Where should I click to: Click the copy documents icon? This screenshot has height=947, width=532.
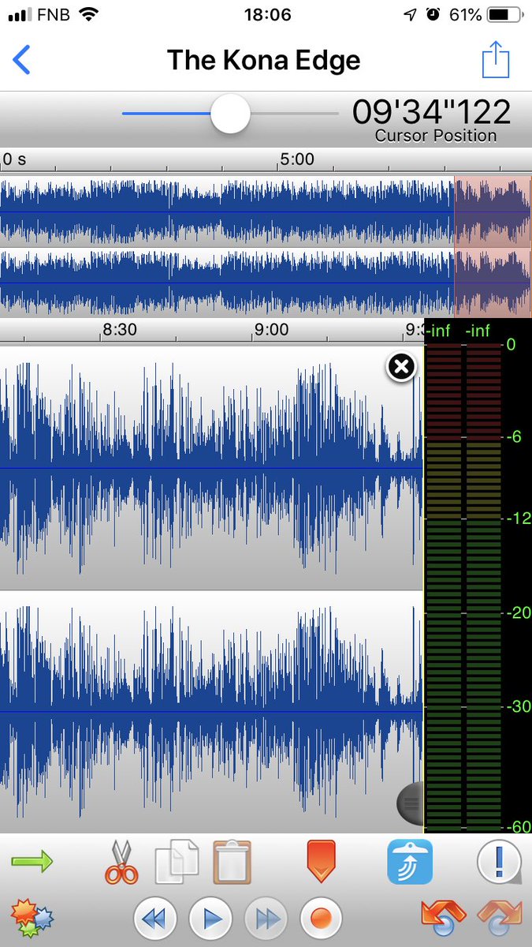[x=177, y=862]
